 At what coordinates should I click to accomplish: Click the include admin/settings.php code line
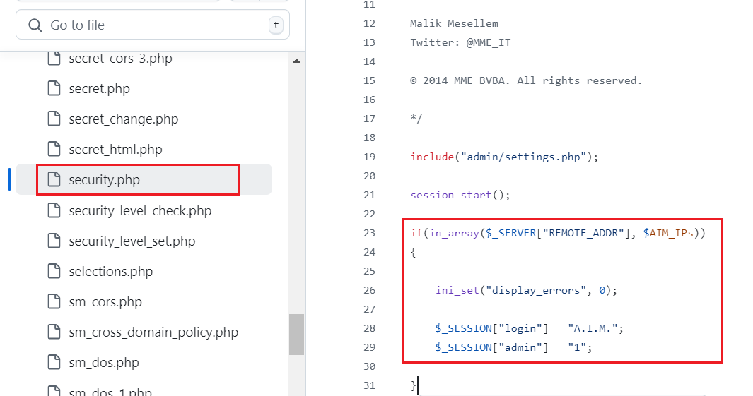point(503,157)
